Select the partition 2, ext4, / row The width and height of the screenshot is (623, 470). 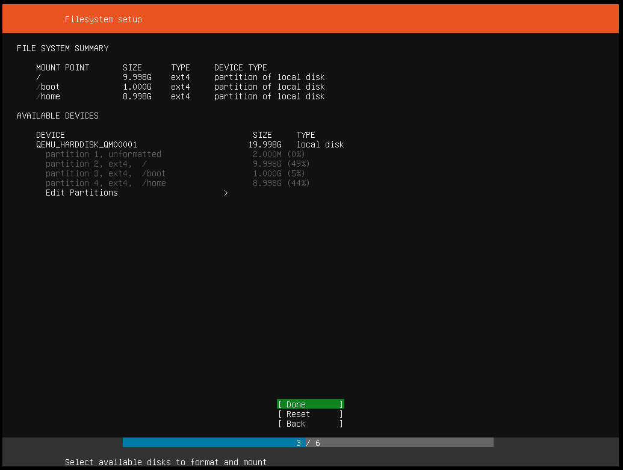(177, 164)
